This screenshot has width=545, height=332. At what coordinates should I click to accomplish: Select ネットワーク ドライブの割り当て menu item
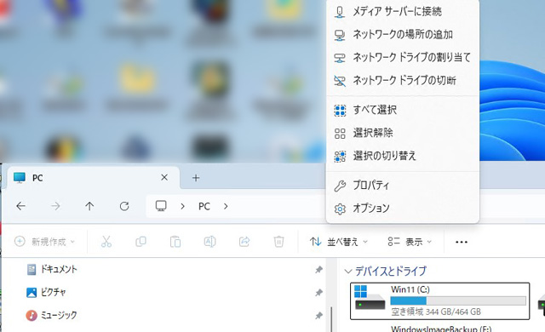pyautogui.click(x=403, y=57)
